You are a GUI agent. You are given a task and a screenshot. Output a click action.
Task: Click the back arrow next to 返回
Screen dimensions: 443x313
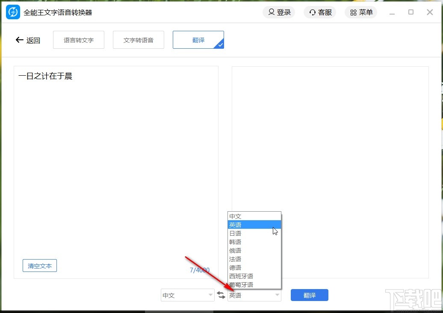[19, 40]
